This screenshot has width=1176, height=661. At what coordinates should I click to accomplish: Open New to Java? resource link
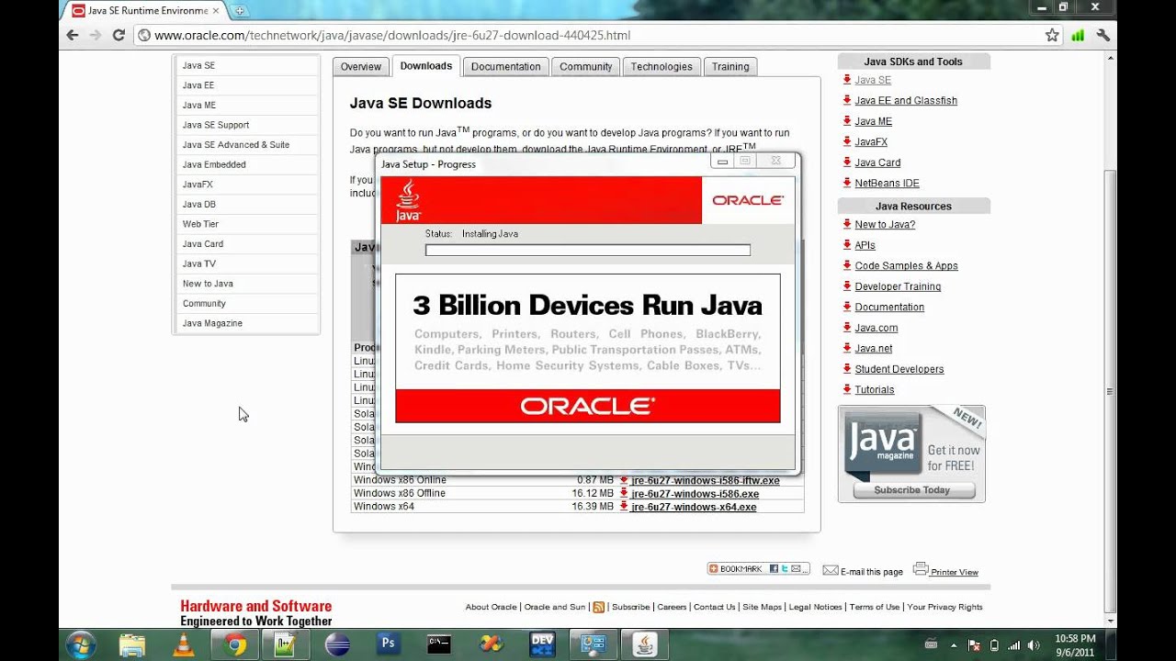[x=885, y=225]
